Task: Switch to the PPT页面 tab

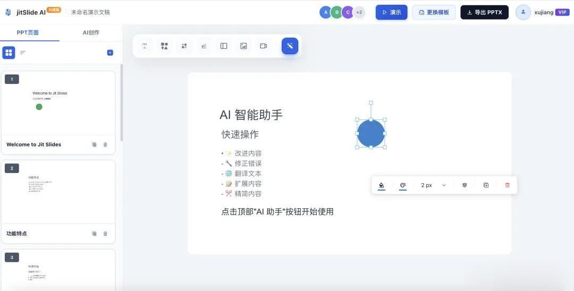Action: (28, 32)
